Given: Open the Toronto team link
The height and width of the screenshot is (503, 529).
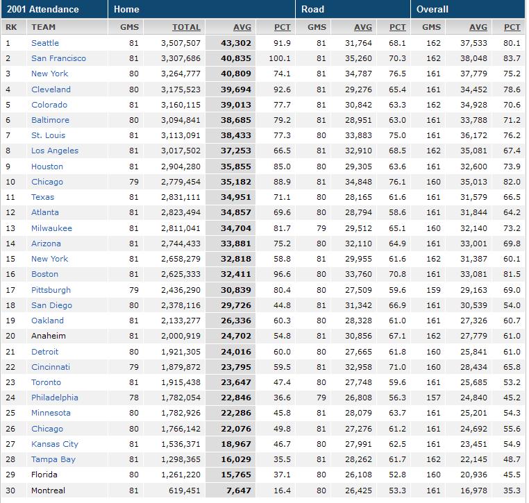Looking at the screenshot, I should click(46, 382).
